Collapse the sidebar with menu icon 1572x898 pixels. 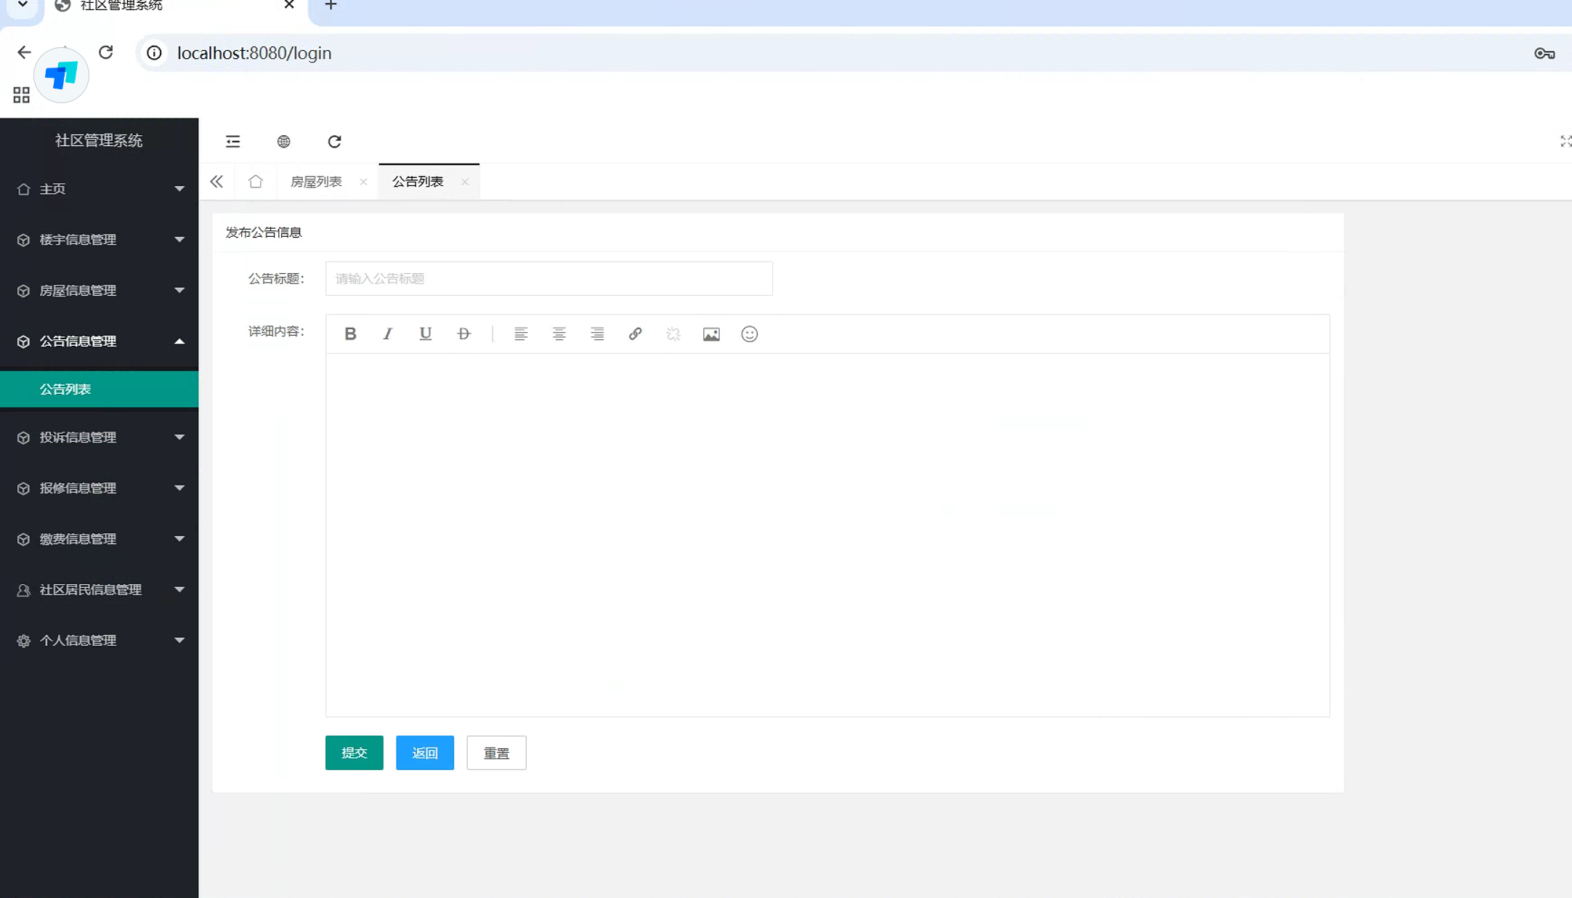click(232, 142)
